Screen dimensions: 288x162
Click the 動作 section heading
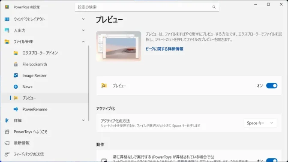100,144
